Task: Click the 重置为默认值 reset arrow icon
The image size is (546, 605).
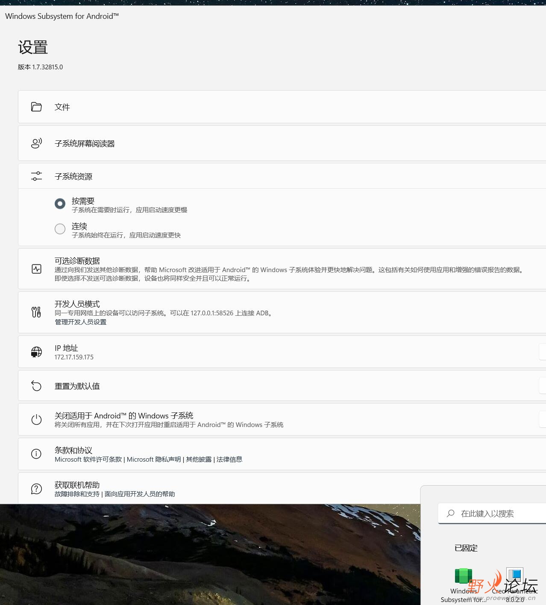Action: click(x=36, y=386)
